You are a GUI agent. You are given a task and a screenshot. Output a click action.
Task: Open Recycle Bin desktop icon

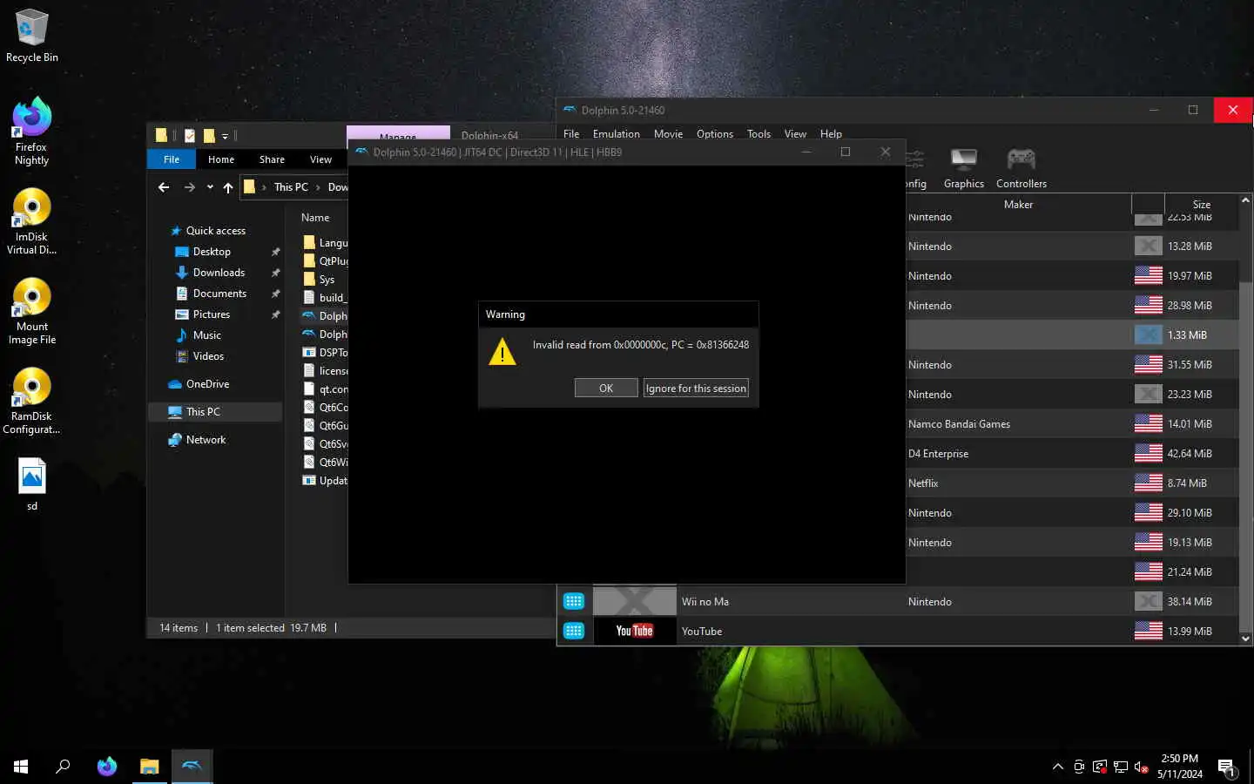click(32, 36)
